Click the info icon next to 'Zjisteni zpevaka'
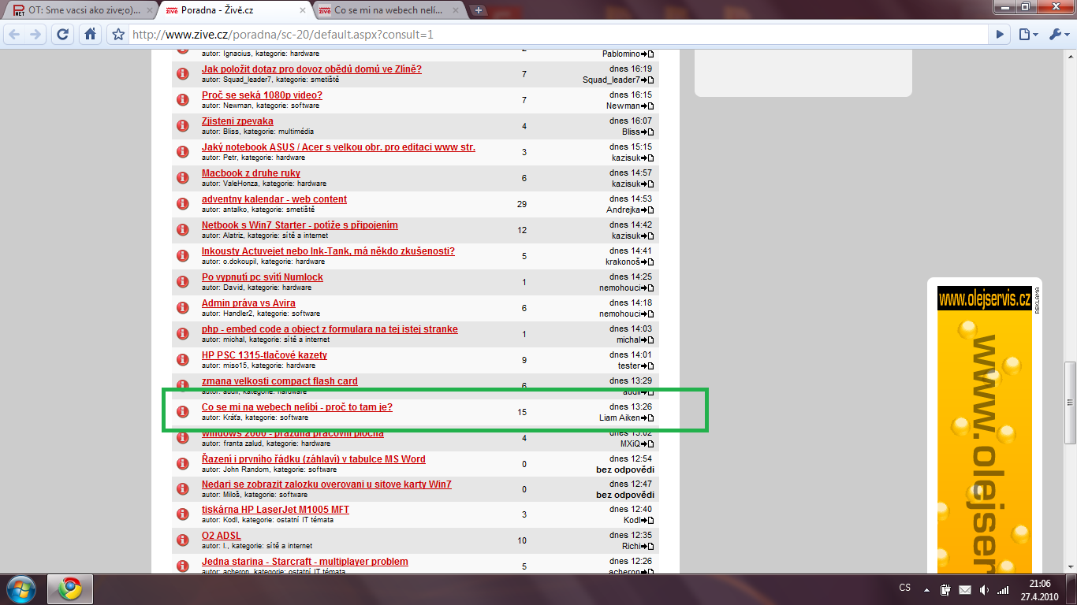1077x605 pixels. point(183,126)
